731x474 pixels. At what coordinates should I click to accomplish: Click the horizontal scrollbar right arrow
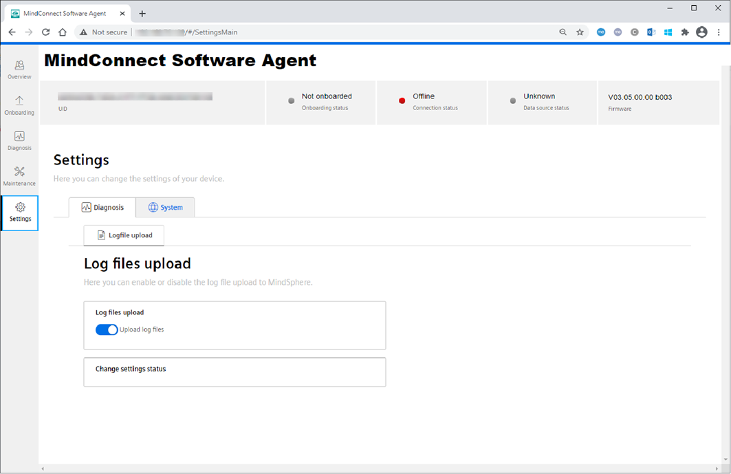717,468
